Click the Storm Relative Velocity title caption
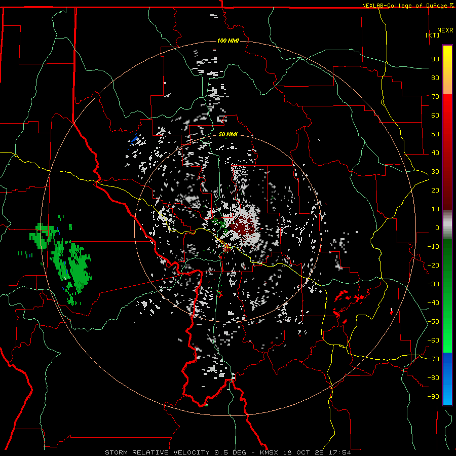The height and width of the screenshot is (456, 456). click(227, 452)
